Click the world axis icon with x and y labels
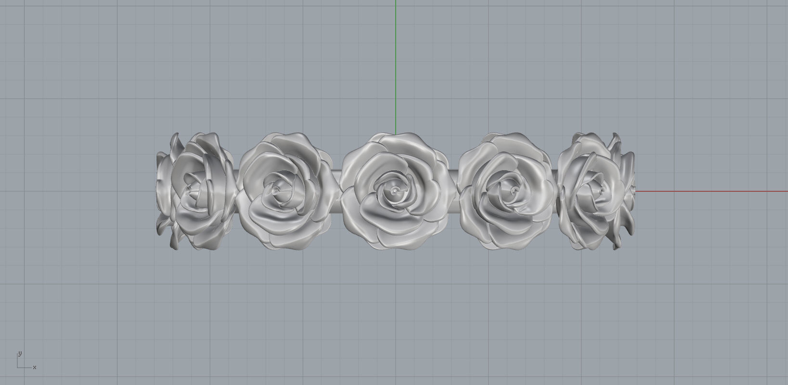This screenshot has width=788, height=385. tap(26, 360)
